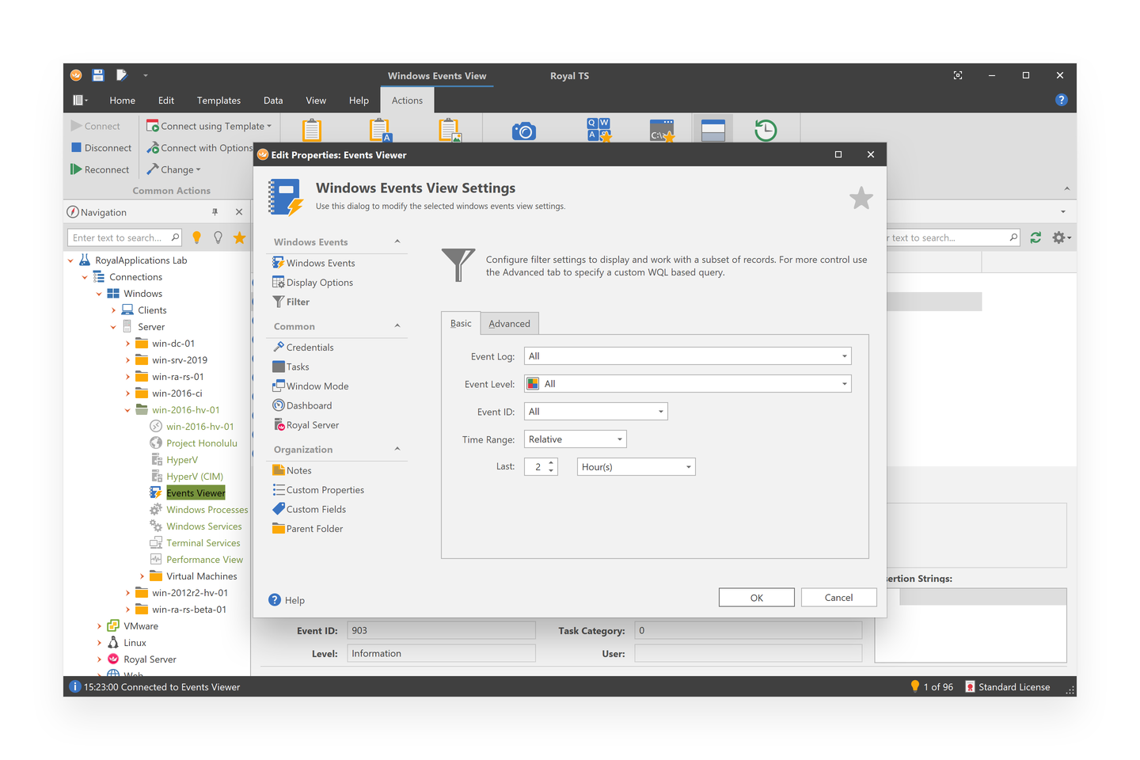This screenshot has height=760, width=1140.
Task: Toggle the yellow lightbulb filter in Navigation
Action: (196, 237)
